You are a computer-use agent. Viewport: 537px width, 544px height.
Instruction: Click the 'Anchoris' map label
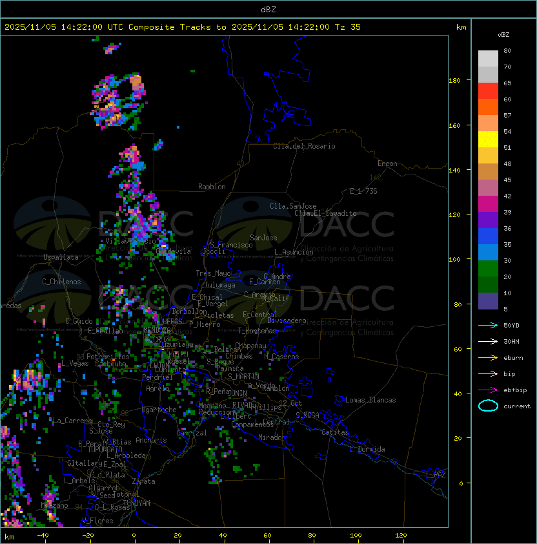[x=151, y=440]
